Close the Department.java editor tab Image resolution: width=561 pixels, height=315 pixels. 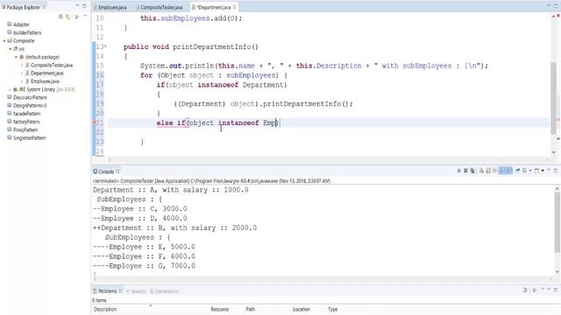pyautogui.click(x=235, y=7)
